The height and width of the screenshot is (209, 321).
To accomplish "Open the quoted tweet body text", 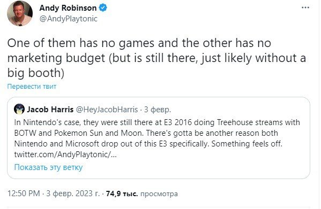I will [x=157, y=138].
